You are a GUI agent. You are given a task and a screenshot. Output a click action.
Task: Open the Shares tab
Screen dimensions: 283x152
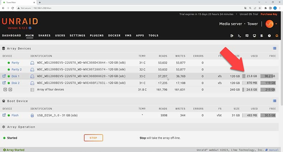[45, 35]
